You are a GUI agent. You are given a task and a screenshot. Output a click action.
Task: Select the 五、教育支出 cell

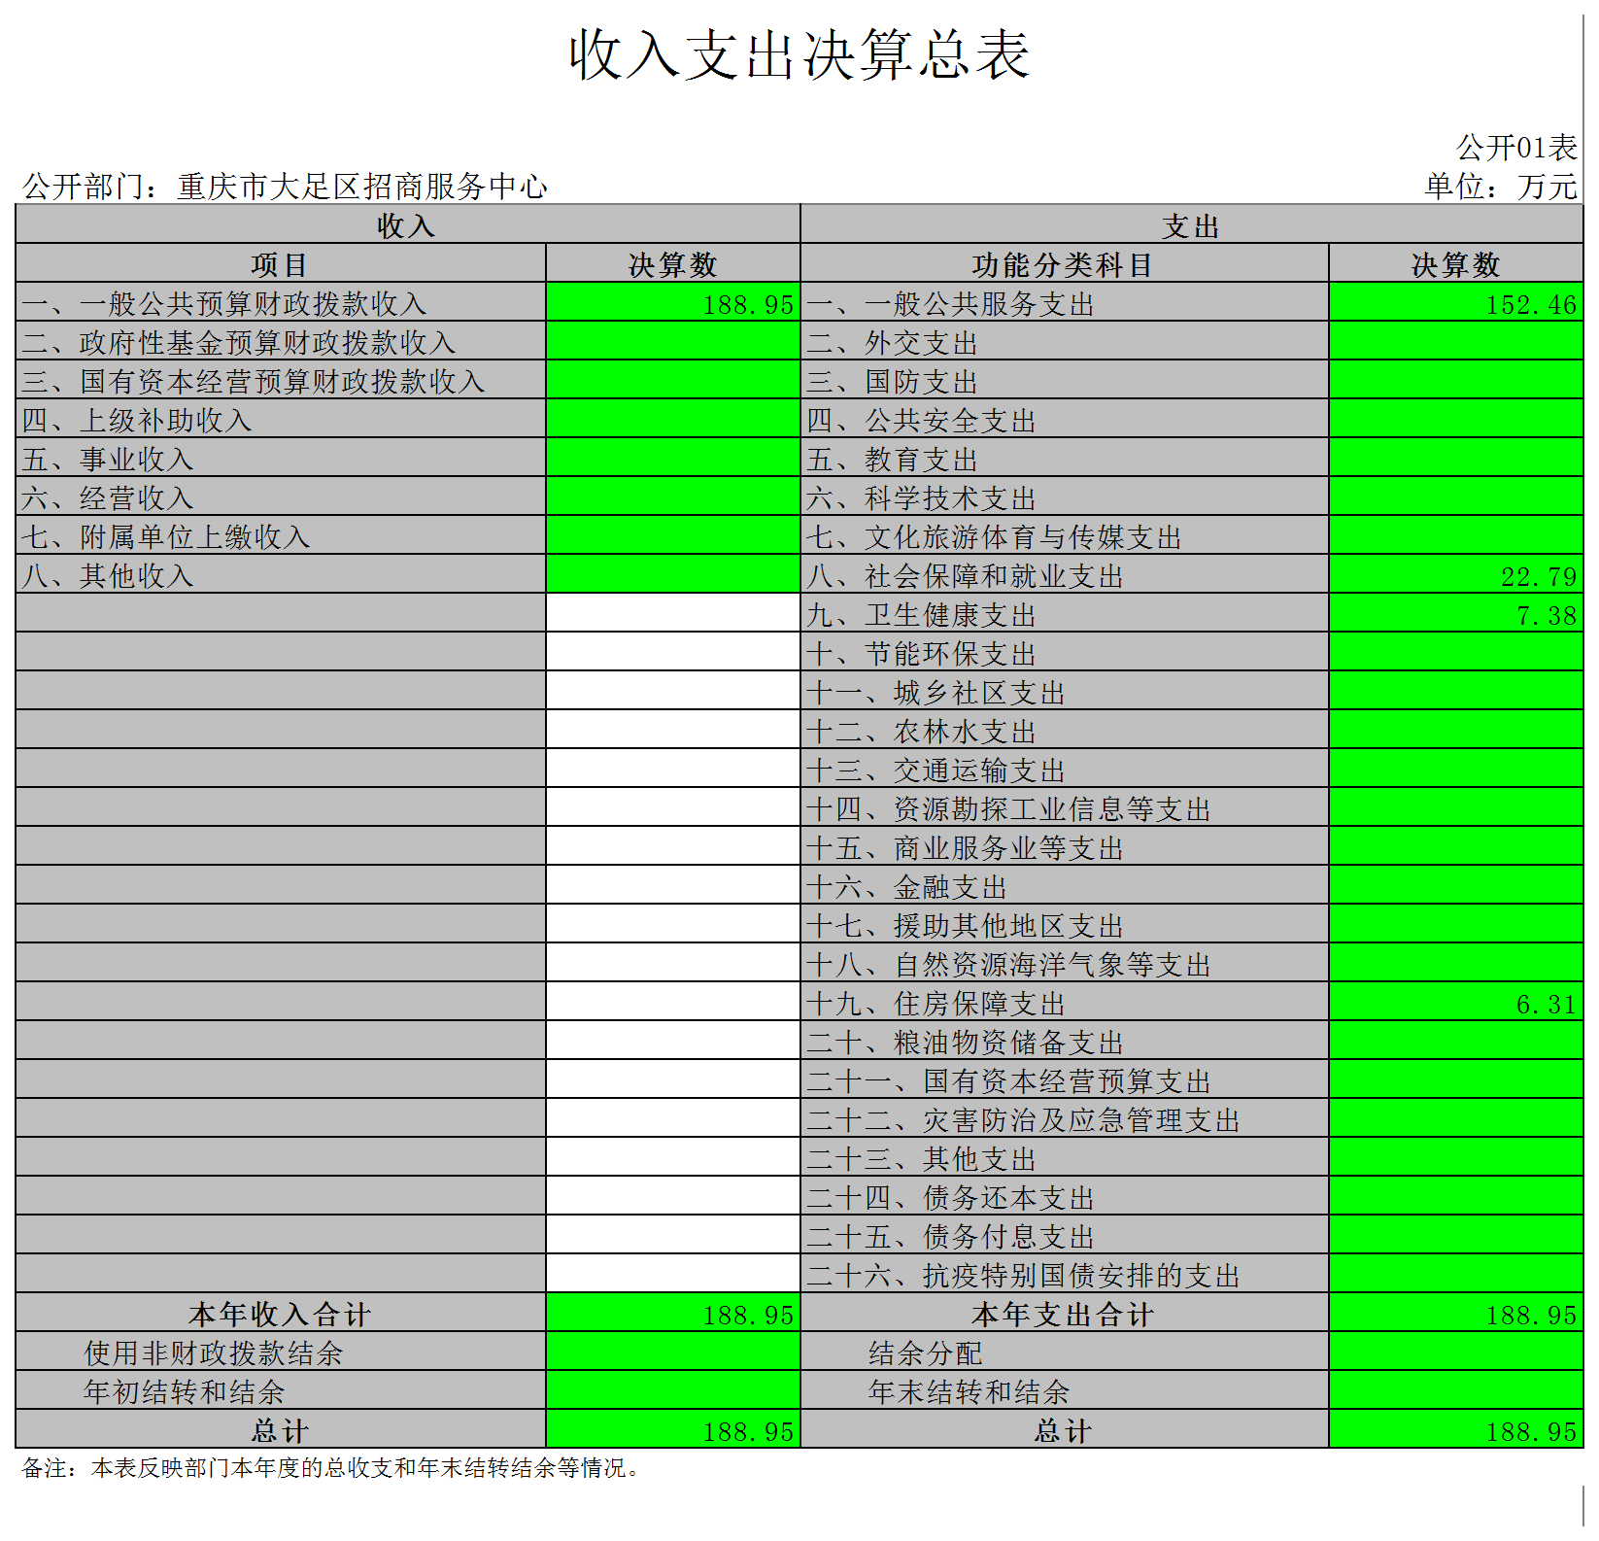pyautogui.click(x=1064, y=458)
